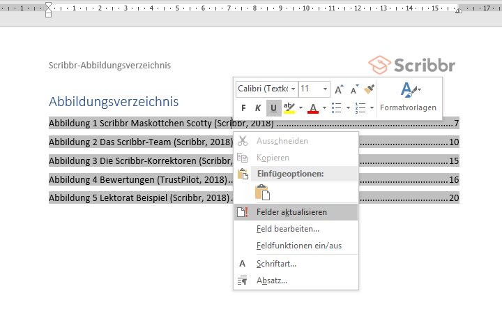This screenshot has width=502, height=314.
Task: Click the Scribbr-Abbildungsverzeichnis header text
Action: (x=110, y=66)
